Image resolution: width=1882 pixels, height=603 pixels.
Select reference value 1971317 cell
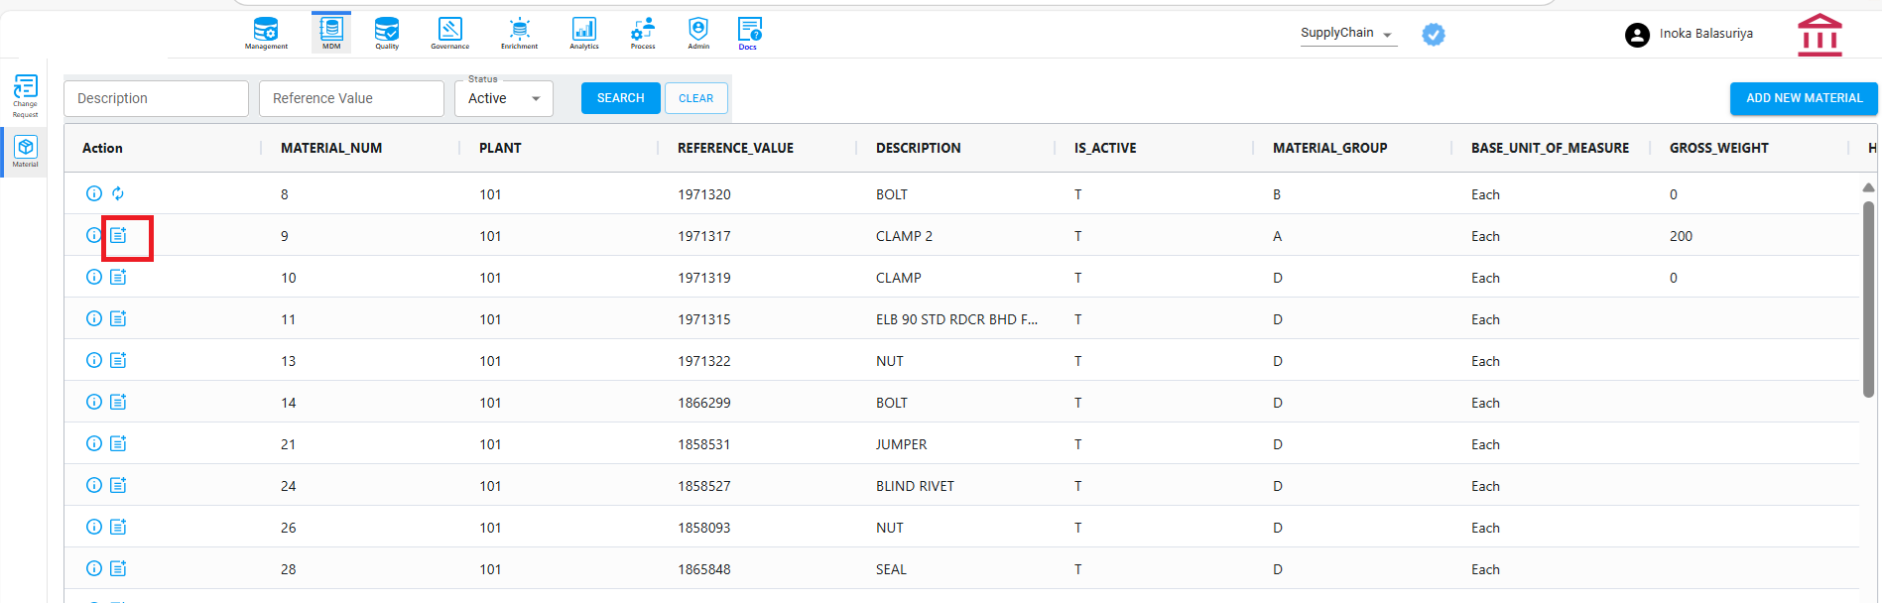[x=704, y=236]
